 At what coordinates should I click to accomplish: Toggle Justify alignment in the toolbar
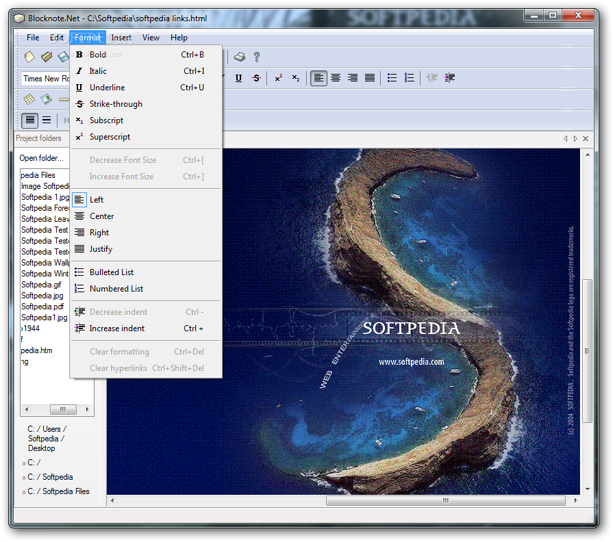tap(370, 78)
